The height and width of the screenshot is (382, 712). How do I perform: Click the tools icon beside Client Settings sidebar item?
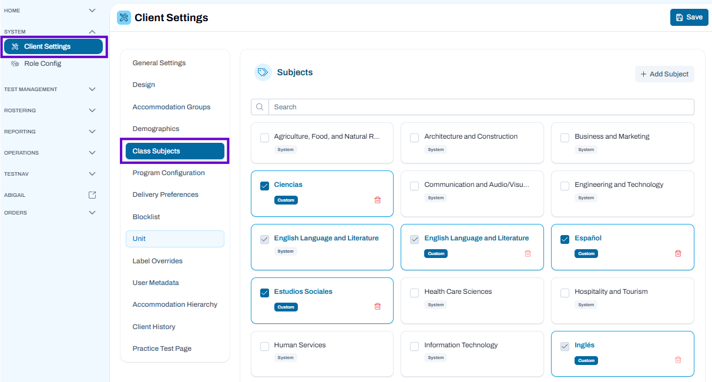(x=15, y=46)
